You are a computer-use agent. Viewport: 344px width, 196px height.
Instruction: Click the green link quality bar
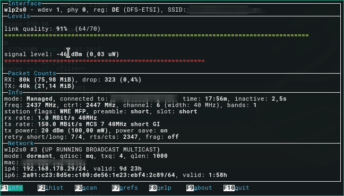point(157,35)
